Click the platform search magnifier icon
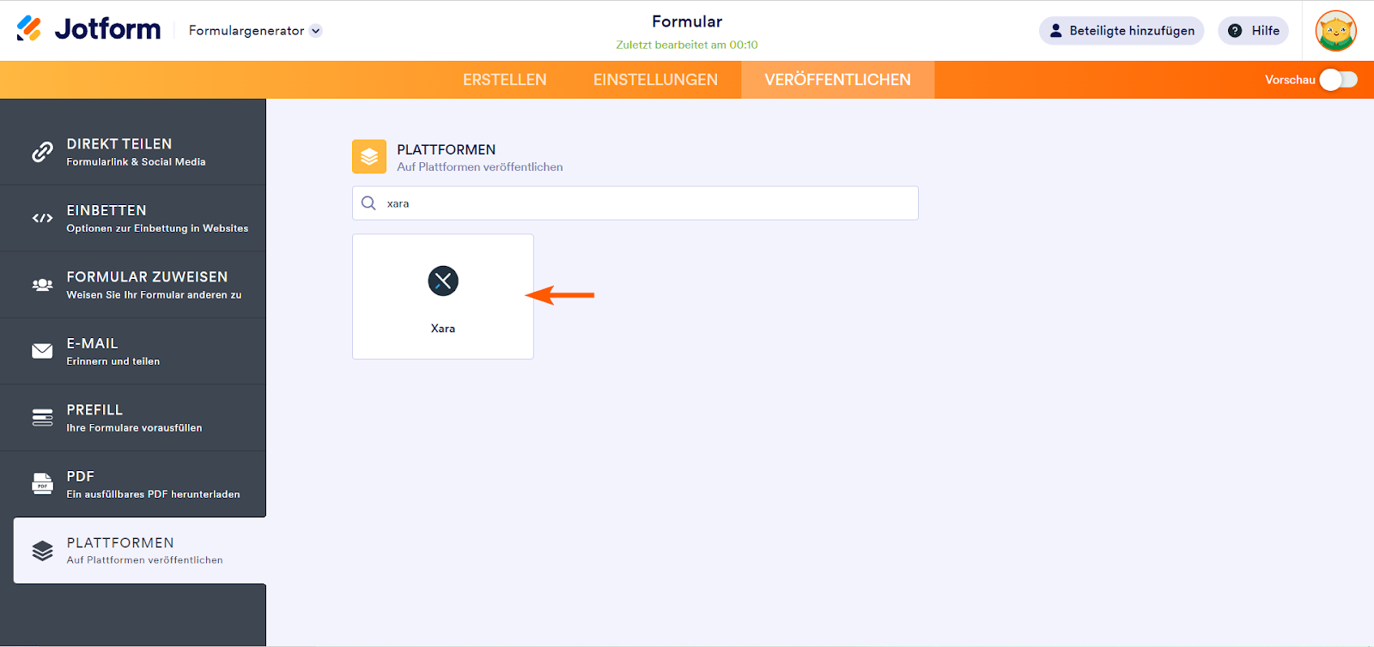 point(368,203)
